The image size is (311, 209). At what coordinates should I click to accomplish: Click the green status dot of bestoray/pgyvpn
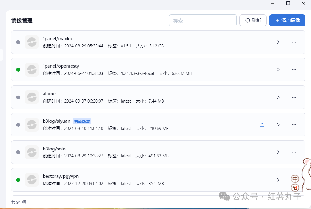click(x=18, y=180)
